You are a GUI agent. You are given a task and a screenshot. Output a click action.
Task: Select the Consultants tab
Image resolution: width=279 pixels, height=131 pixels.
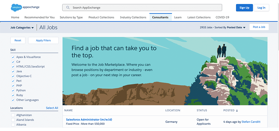click(x=160, y=17)
